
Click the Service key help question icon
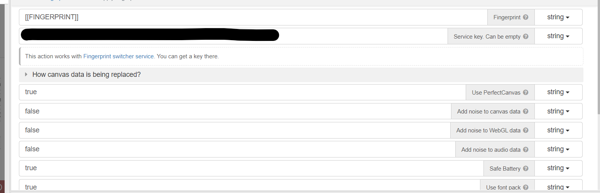[526, 37]
